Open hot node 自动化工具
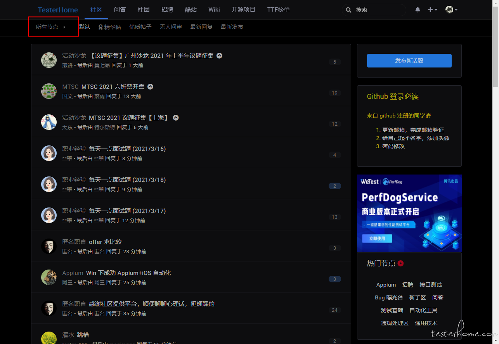Screen dimensions: 499x344 [x=423, y=310]
